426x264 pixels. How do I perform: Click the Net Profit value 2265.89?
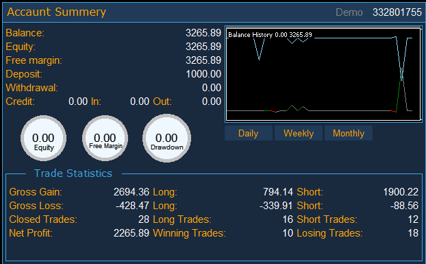click(x=131, y=233)
